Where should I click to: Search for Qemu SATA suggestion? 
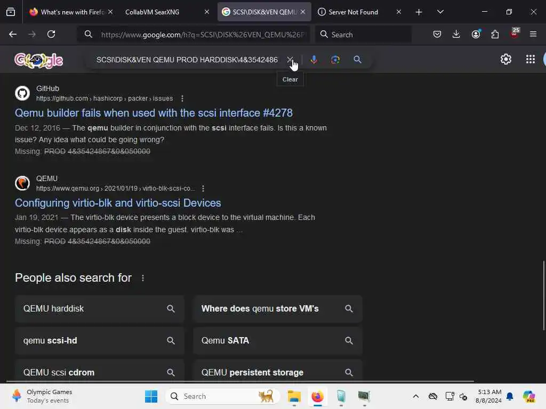(278, 341)
